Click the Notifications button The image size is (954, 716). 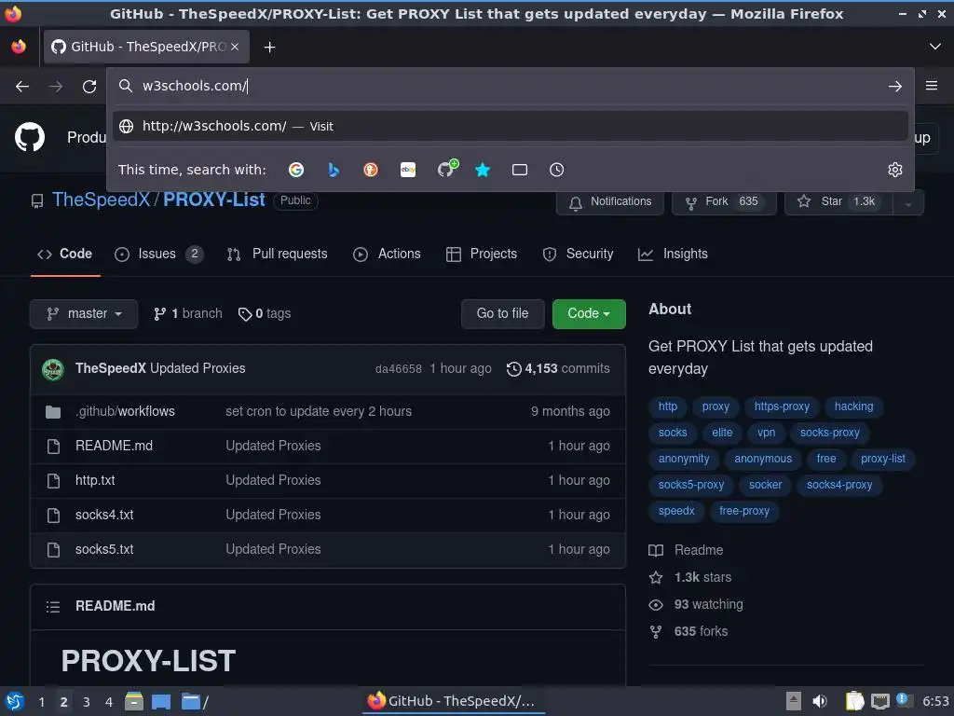[609, 201]
